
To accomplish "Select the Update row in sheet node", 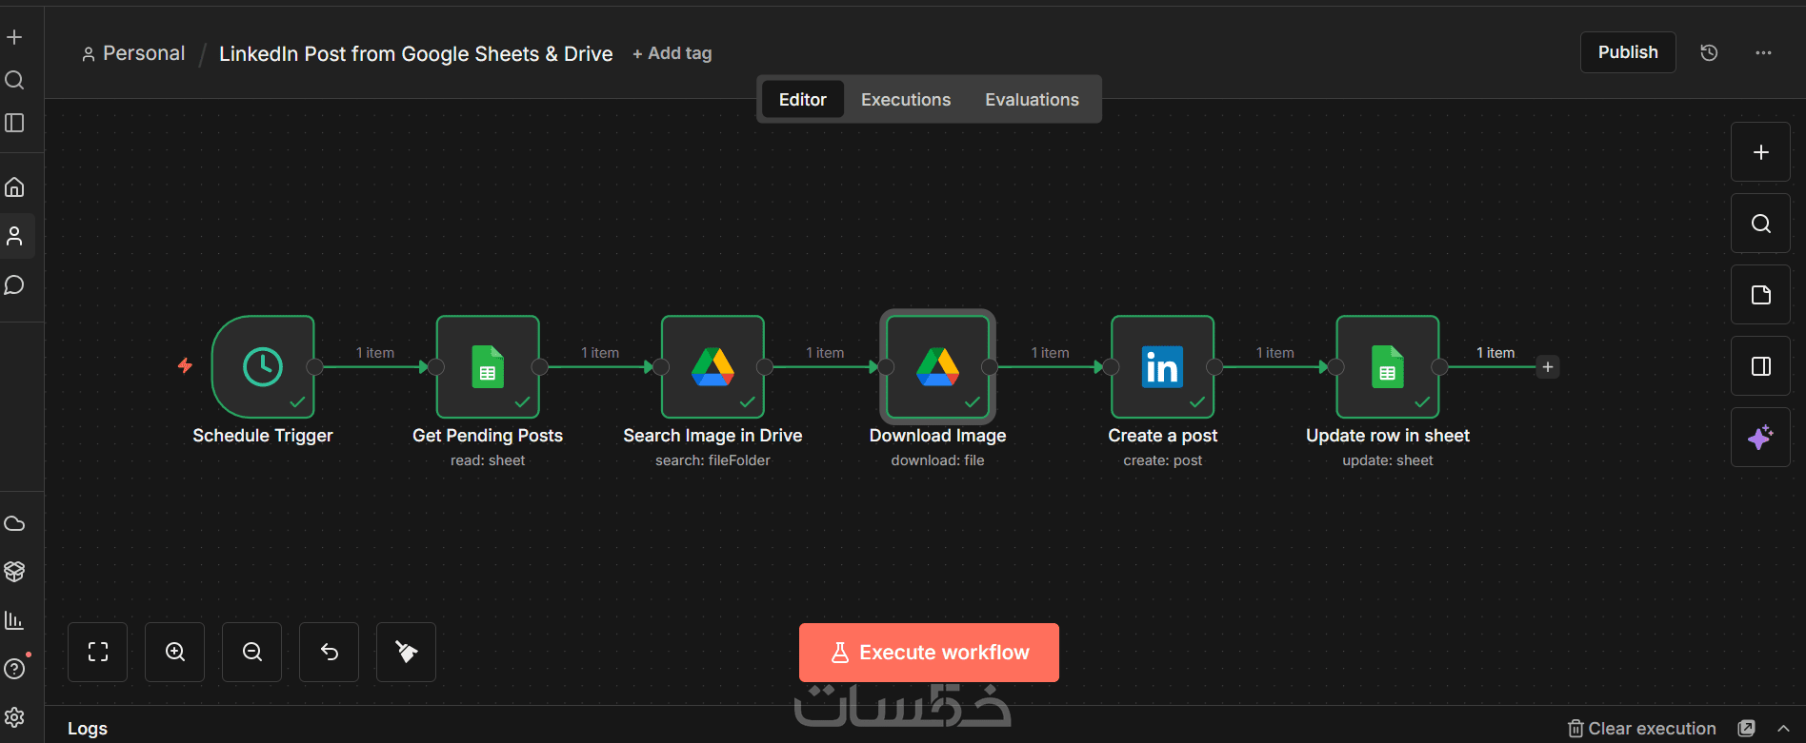I will pos(1388,367).
